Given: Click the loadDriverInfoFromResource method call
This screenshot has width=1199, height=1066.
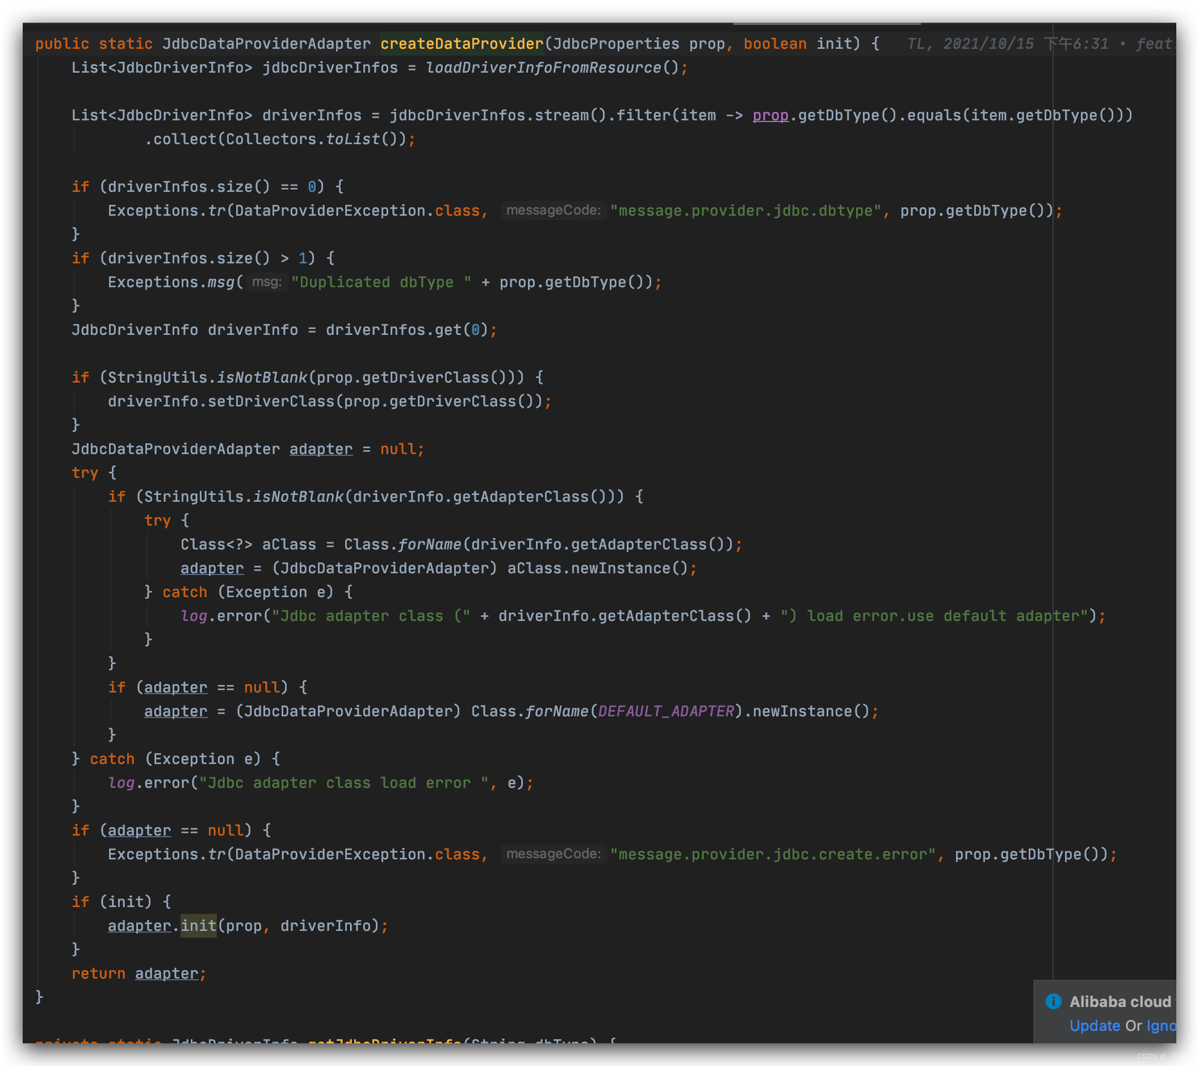Looking at the screenshot, I should pyautogui.click(x=543, y=68).
